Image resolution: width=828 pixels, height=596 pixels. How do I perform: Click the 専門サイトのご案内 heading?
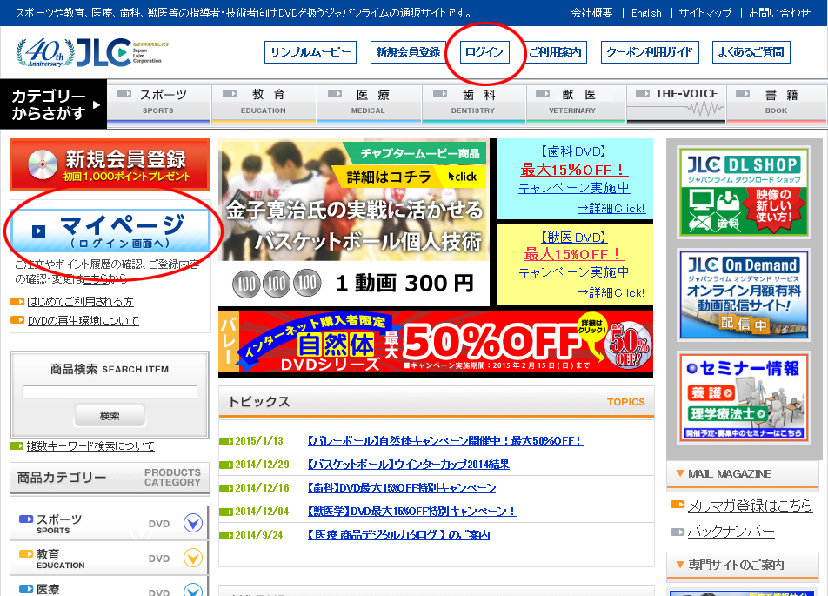coord(736,565)
